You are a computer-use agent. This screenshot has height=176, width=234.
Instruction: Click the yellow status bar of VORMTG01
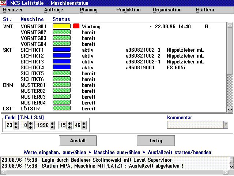tap(61, 26)
